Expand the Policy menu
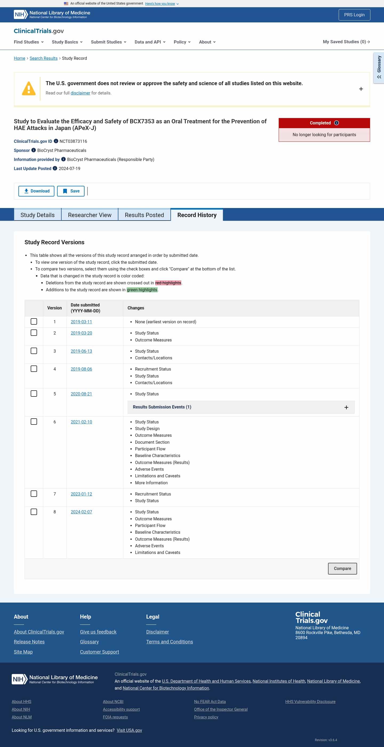 coord(182,42)
